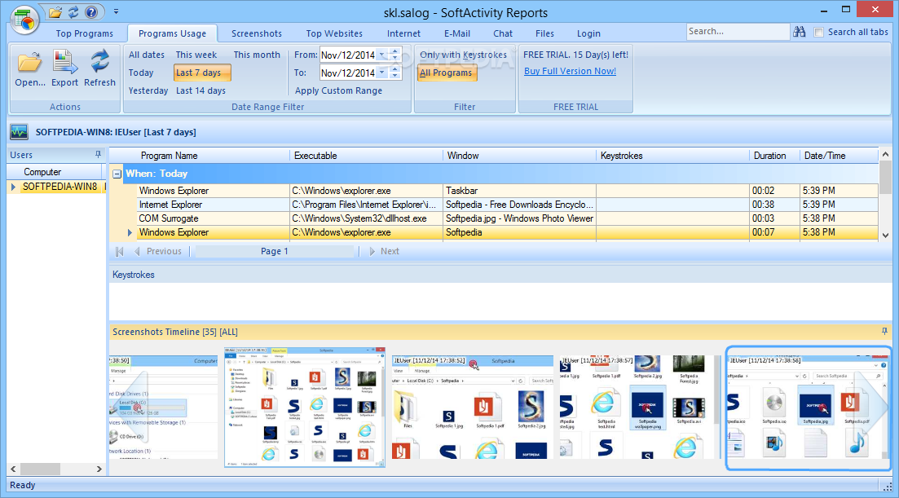
Task: Click the binoculars search icon
Action: pos(800,32)
